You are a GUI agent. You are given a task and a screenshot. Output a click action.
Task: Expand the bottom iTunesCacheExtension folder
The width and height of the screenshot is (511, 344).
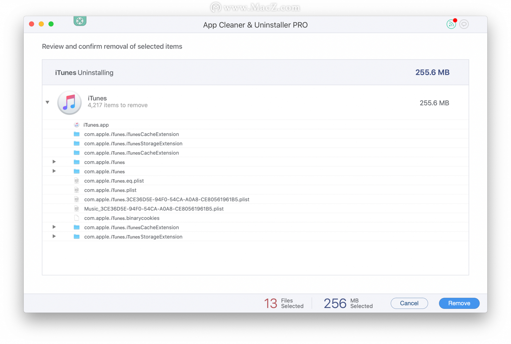coord(54,227)
